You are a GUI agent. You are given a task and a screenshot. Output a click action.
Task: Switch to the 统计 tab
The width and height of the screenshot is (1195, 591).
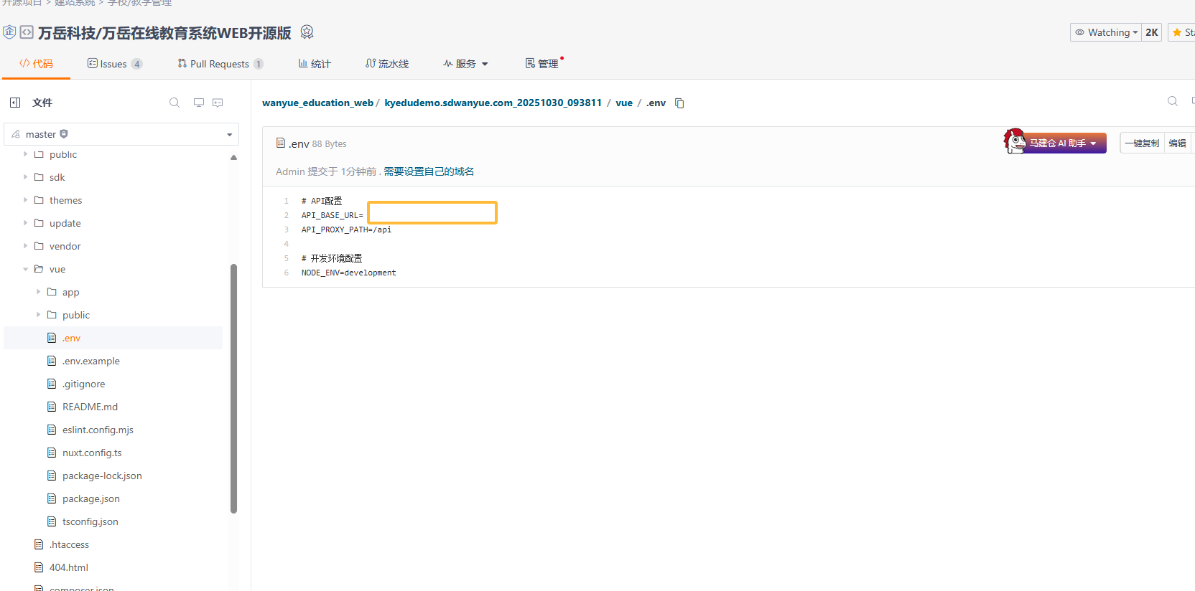point(315,64)
